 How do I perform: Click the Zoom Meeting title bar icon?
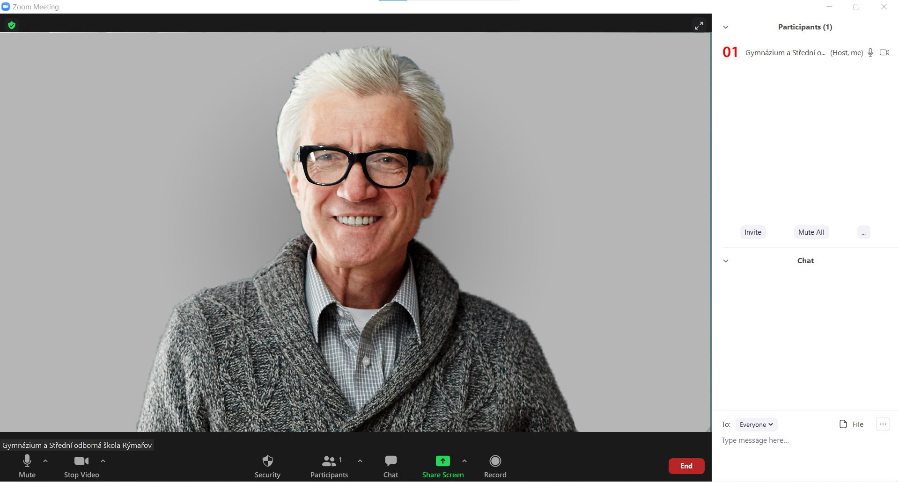coord(6,7)
